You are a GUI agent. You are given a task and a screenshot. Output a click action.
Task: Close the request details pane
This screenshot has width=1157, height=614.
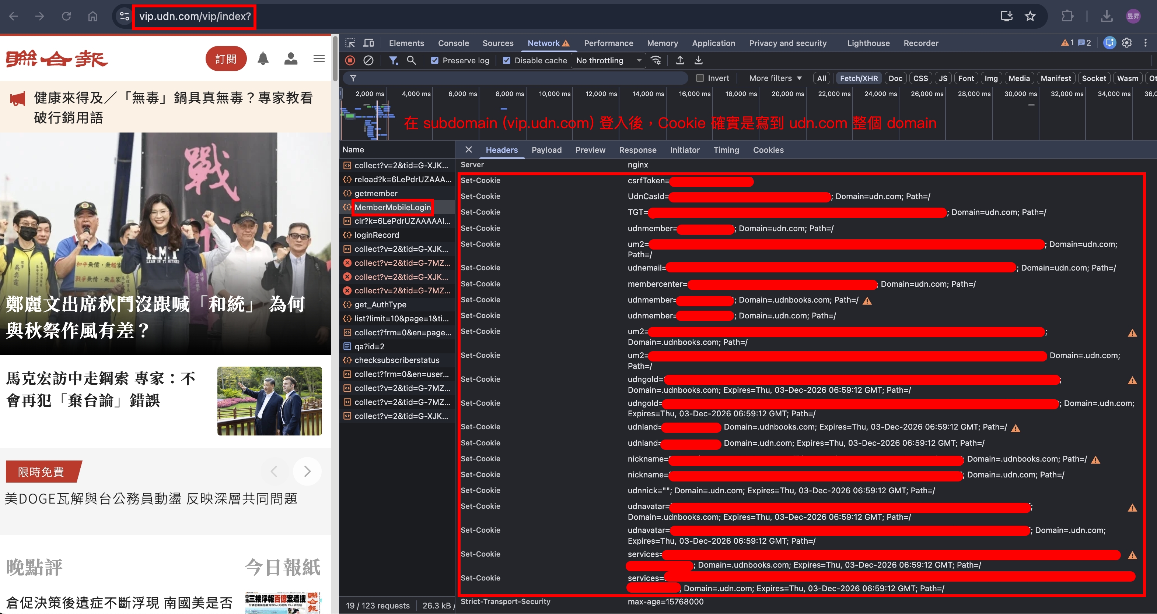(x=468, y=150)
